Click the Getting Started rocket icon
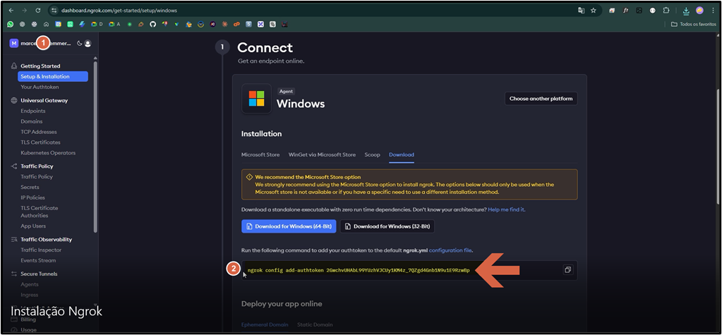This screenshot has height=335, width=722. [14, 66]
